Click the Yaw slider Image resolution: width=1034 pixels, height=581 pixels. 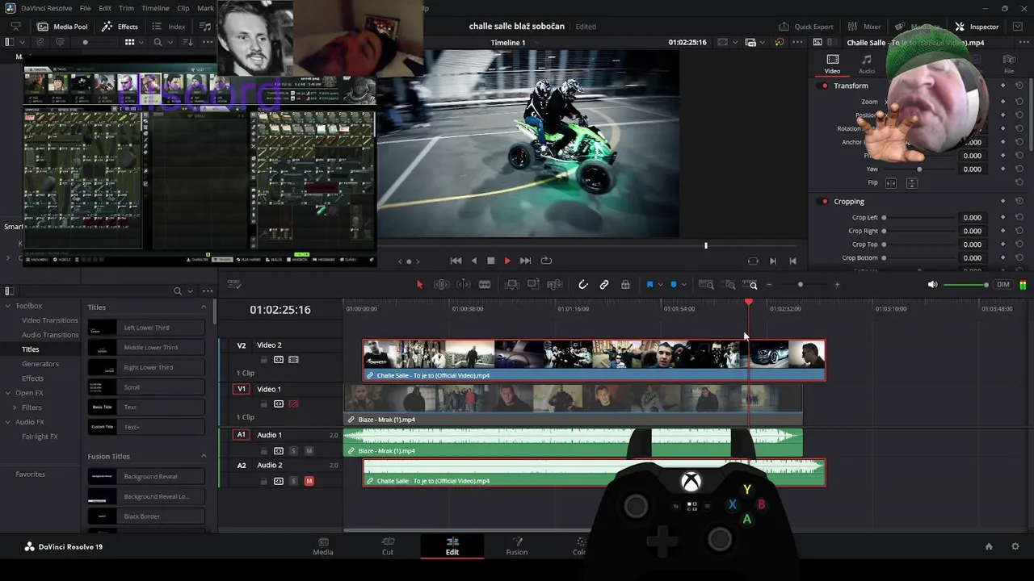click(919, 169)
